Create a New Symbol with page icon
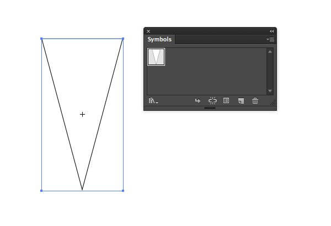Viewport: 331px width, 226px height. (x=241, y=101)
